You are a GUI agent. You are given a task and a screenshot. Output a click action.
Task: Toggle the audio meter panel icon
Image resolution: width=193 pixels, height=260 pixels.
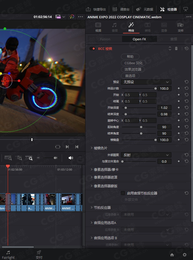(x=80, y=158)
